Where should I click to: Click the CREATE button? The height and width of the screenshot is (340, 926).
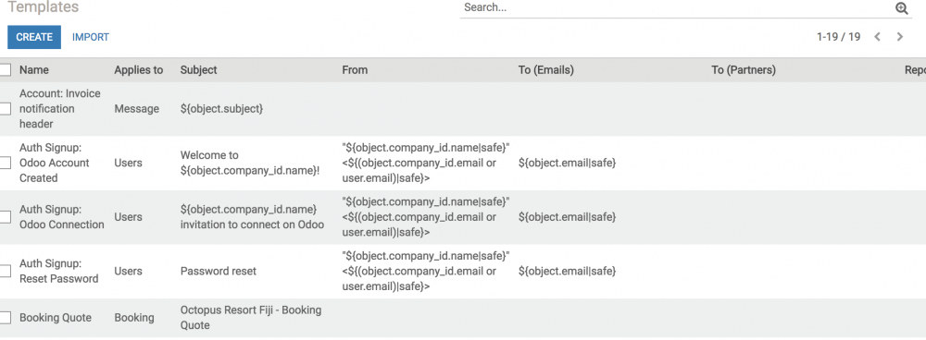point(34,37)
